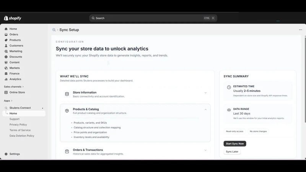The height and width of the screenshot is (172, 306).
Task: Click the Store Information database icon
Action: point(67,94)
